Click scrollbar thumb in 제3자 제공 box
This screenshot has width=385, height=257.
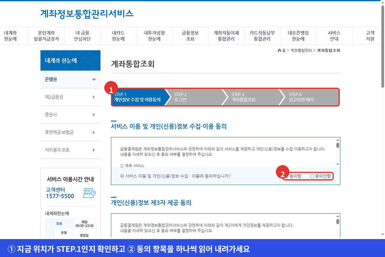tap(338, 221)
